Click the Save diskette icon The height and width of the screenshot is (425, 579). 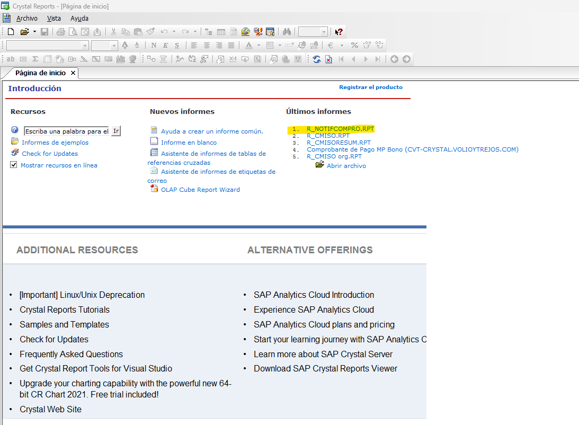pos(44,32)
